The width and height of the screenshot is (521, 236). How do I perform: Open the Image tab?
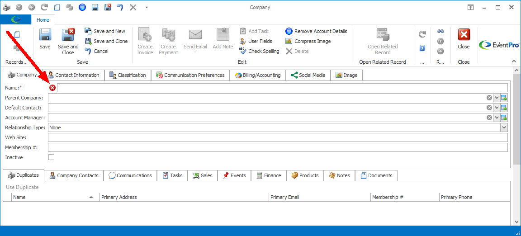[346, 75]
